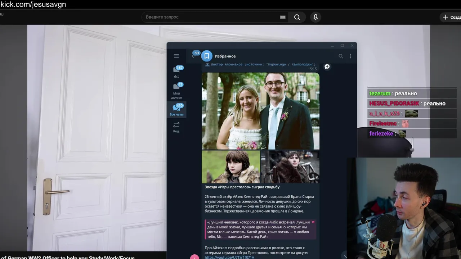461x259 pixels.
Task: Edit folders via Ред. button
Action: (x=176, y=127)
